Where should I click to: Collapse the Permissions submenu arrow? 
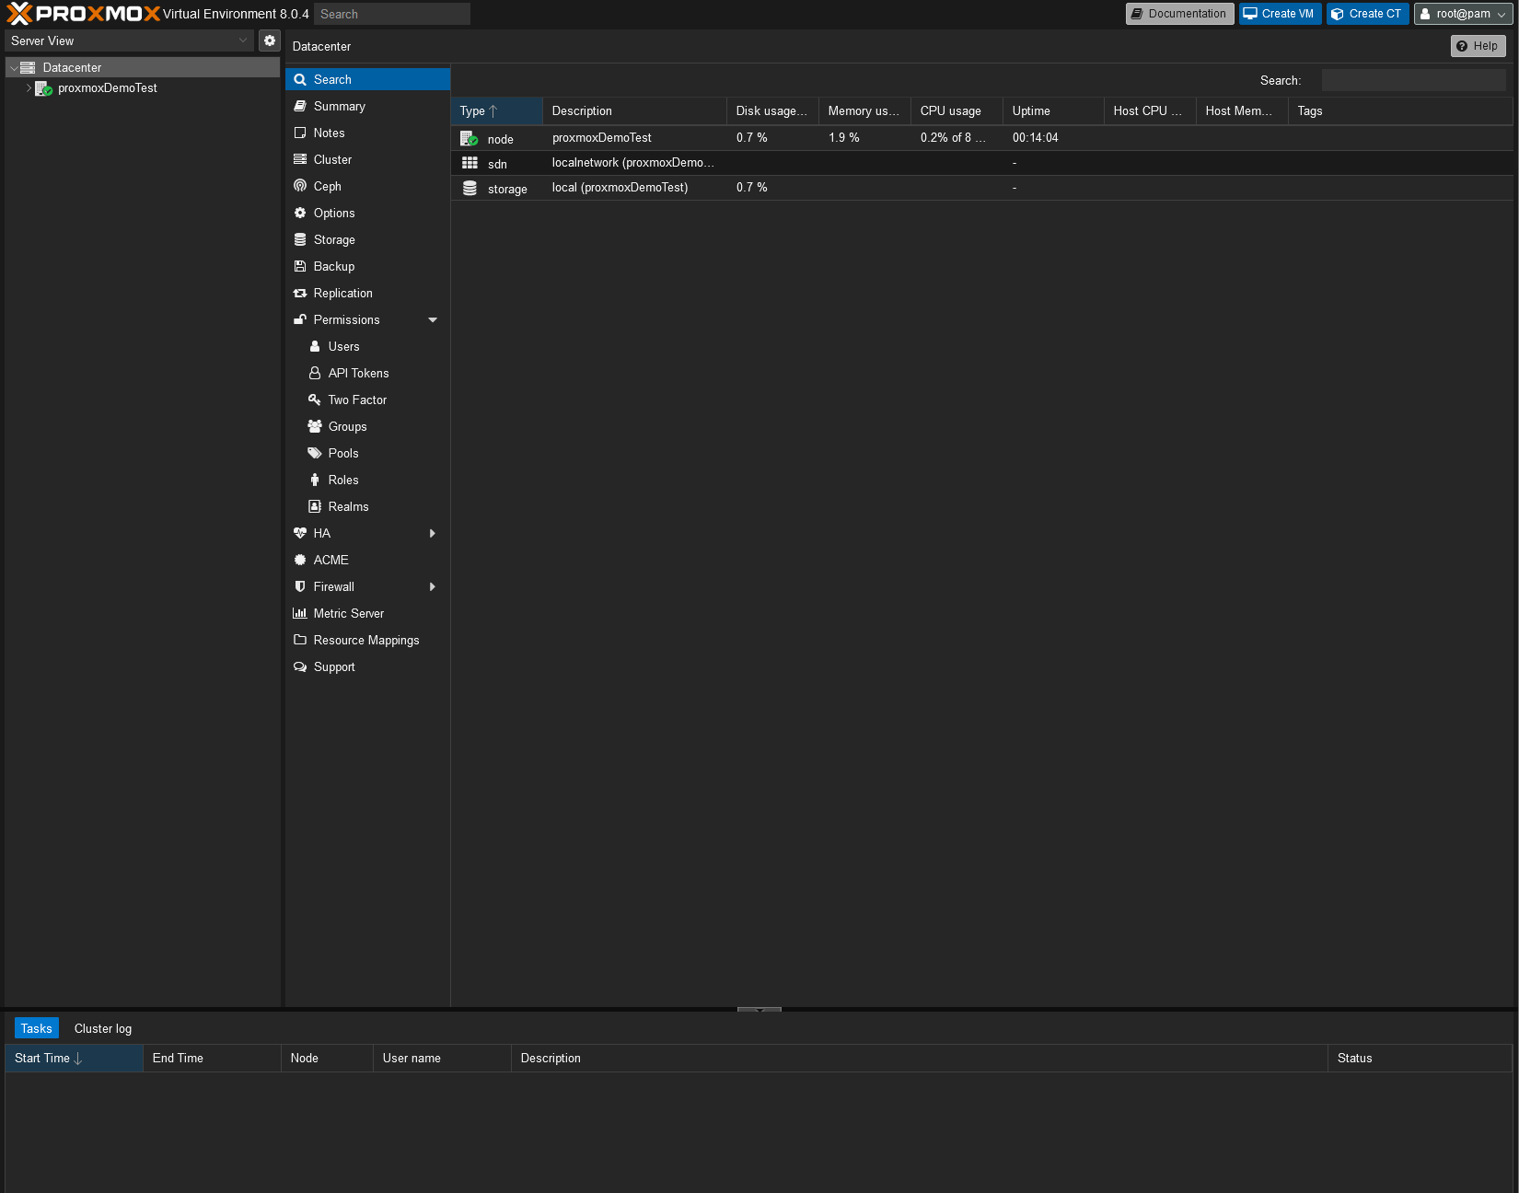click(433, 319)
